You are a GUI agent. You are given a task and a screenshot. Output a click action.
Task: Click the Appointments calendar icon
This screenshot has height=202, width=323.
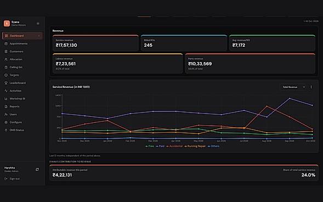(6, 44)
